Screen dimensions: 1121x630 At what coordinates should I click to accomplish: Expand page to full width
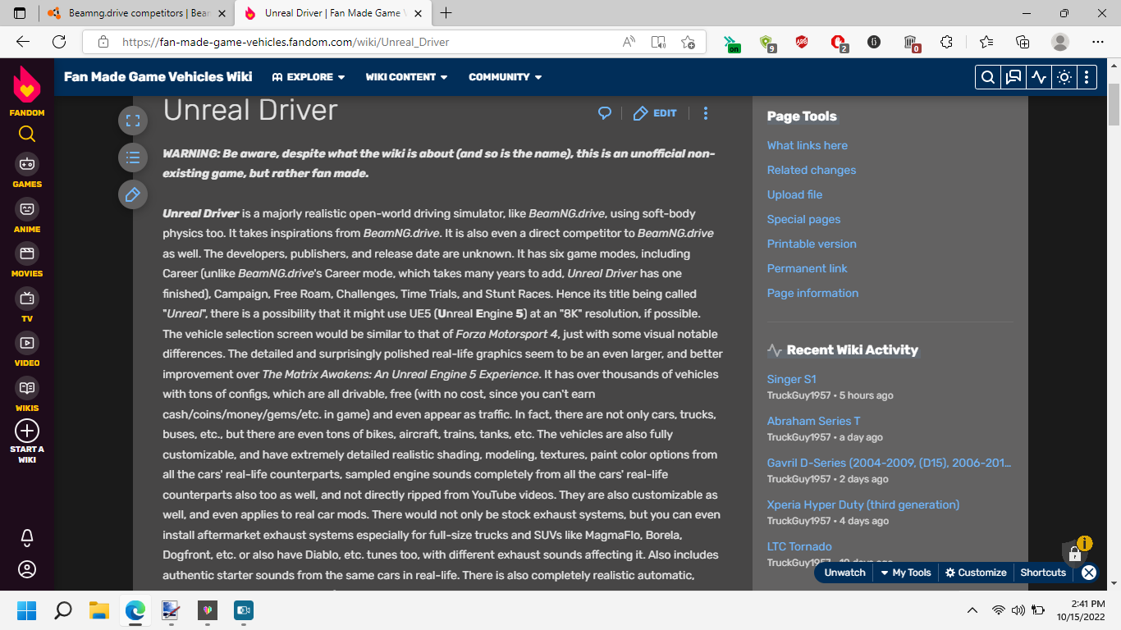[133, 121]
